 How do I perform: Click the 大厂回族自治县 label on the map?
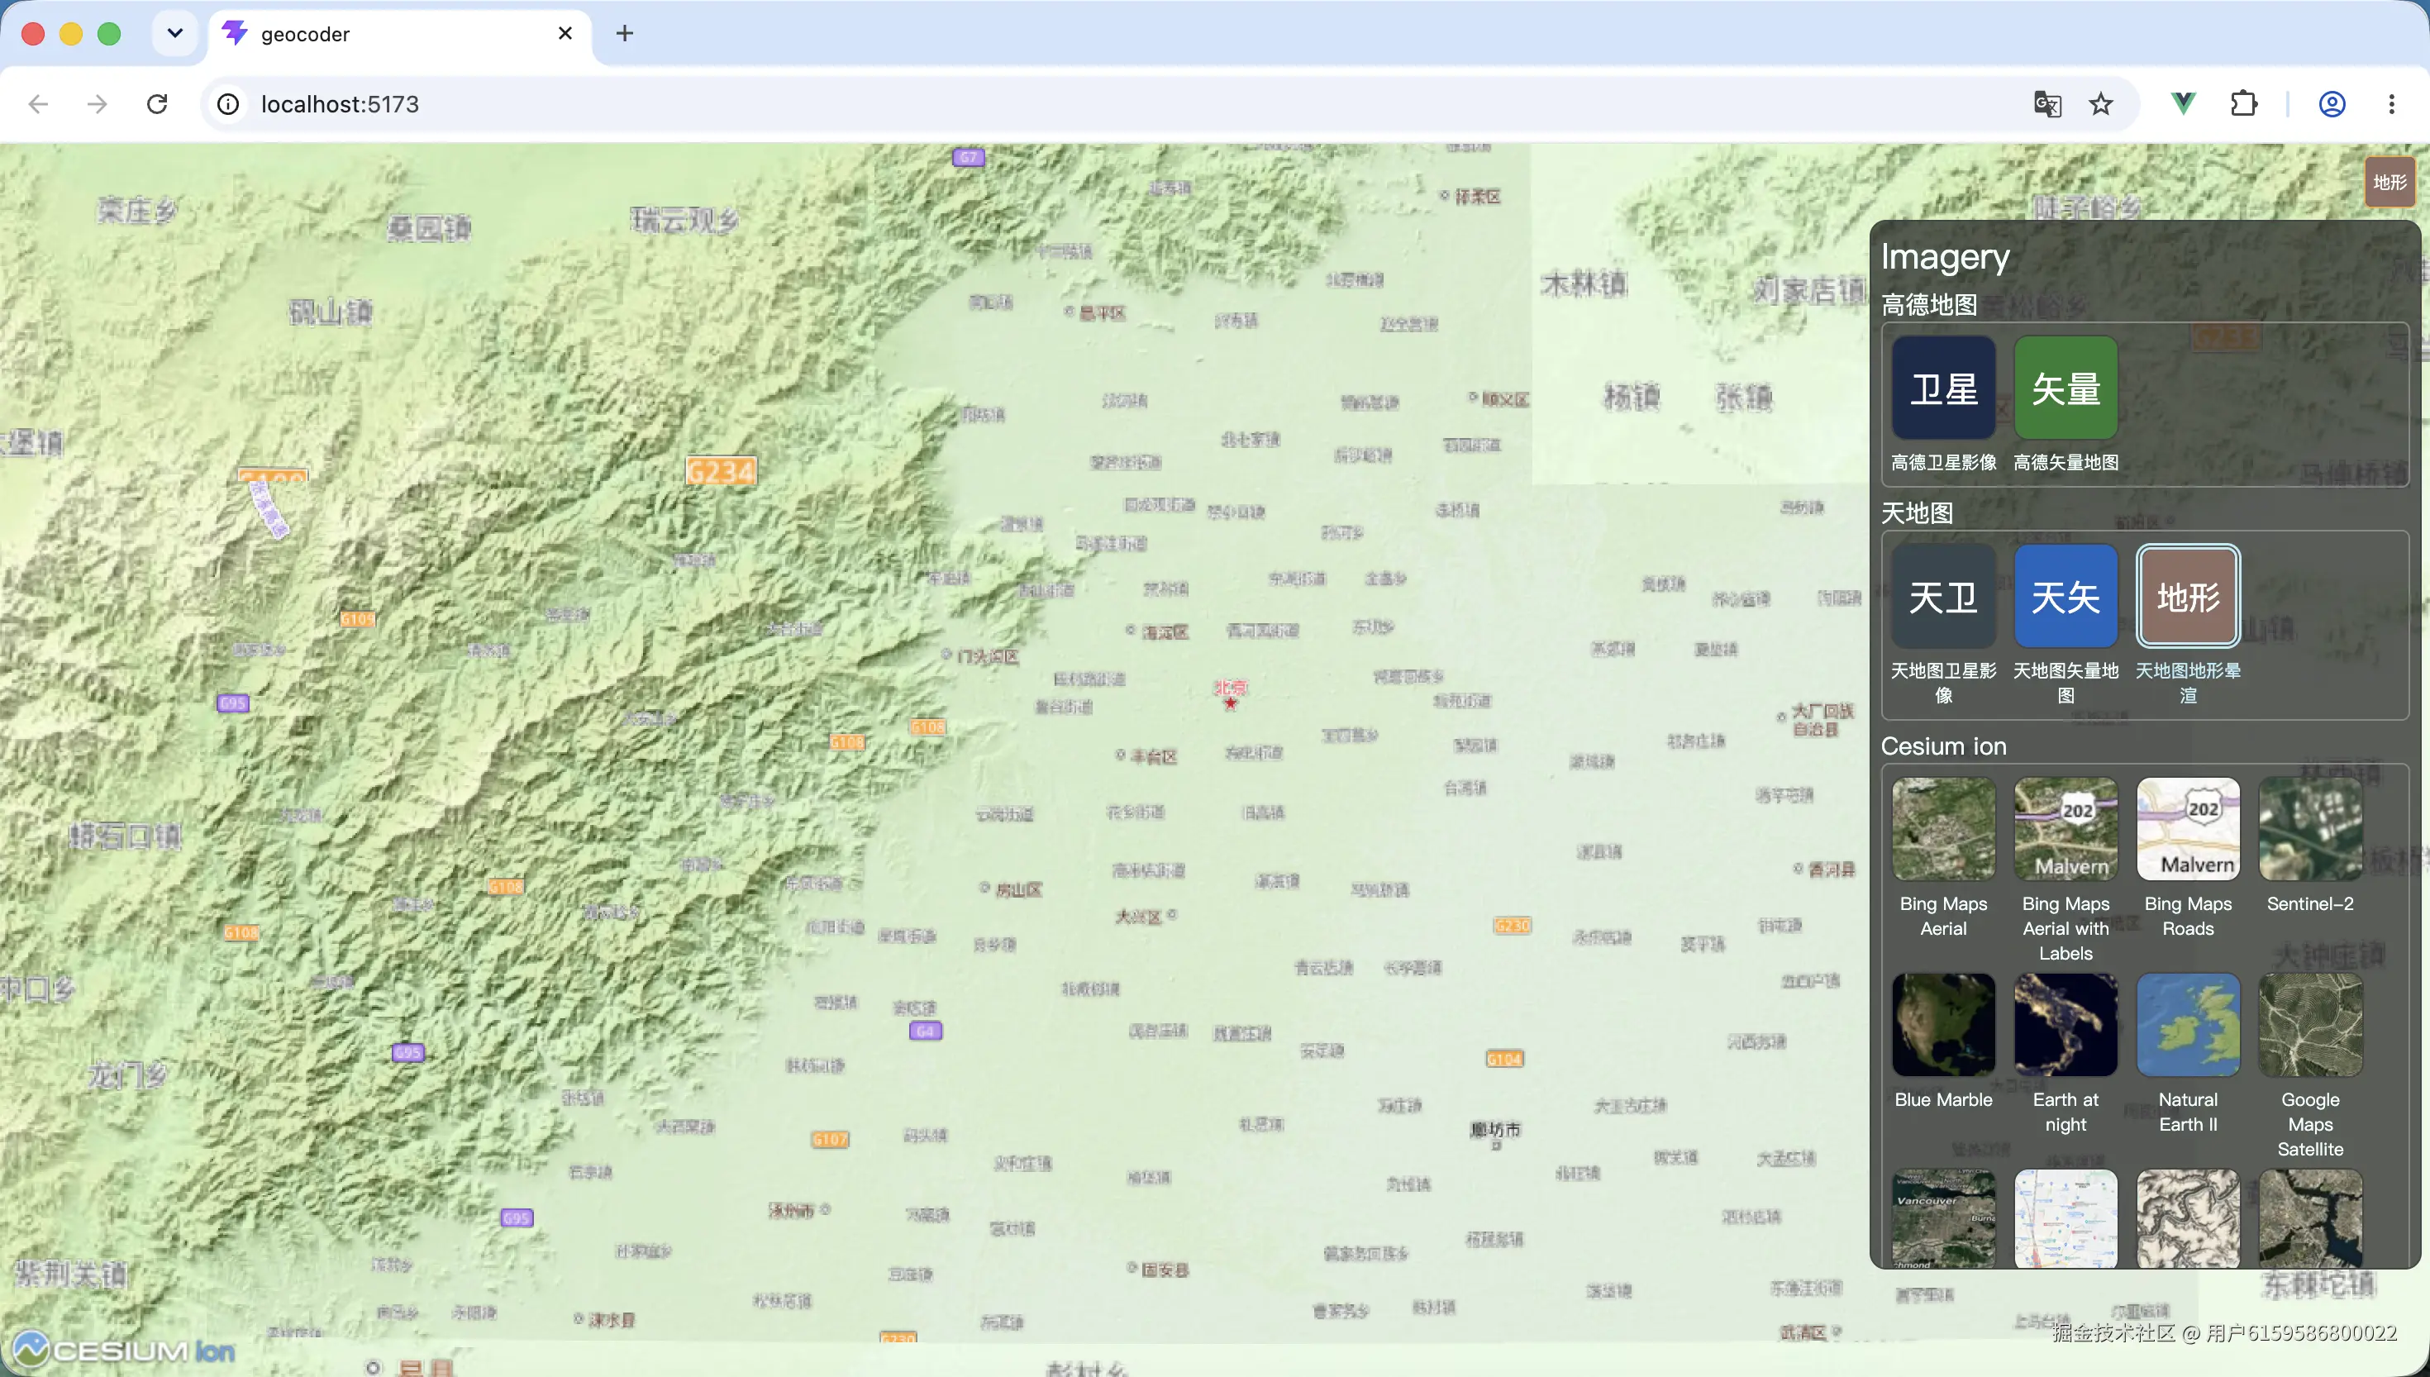[1822, 720]
